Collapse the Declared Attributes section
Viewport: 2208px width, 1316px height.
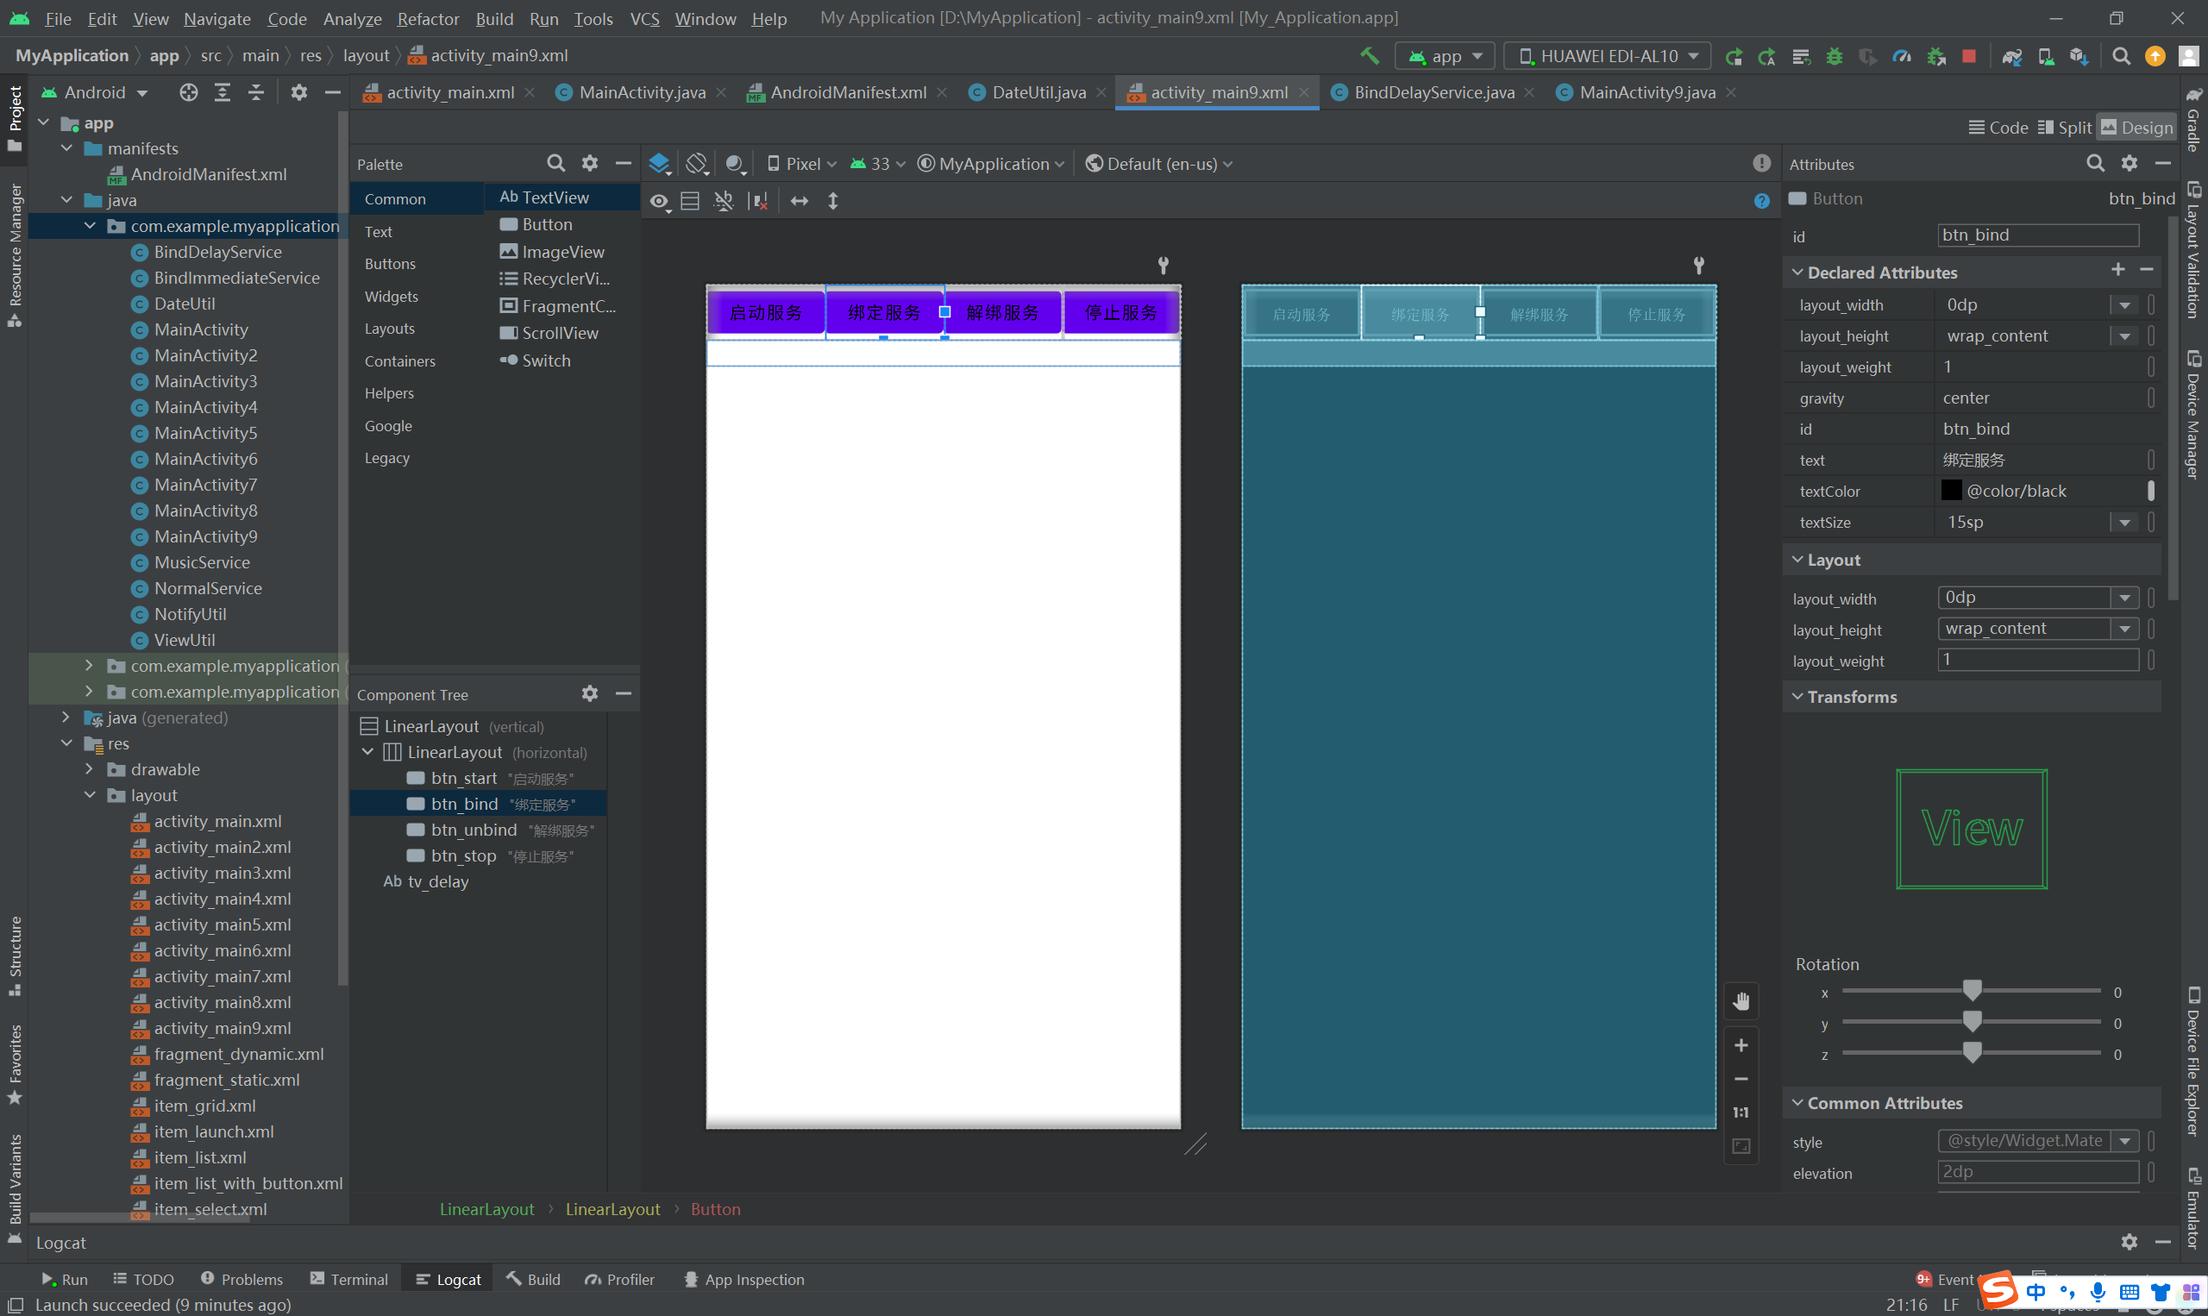click(1797, 273)
